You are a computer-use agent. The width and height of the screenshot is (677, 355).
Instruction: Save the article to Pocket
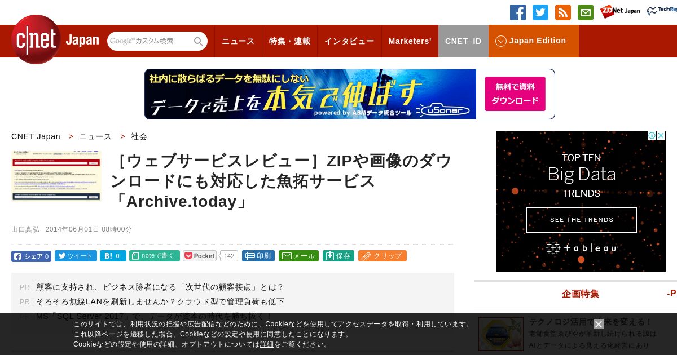click(200, 256)
